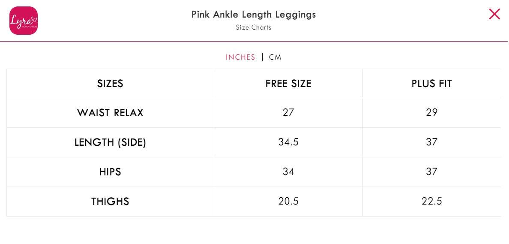Click the Size Charts subtitle text
The height and width of the screenshot is (244, 509).
tap(254, 27)
